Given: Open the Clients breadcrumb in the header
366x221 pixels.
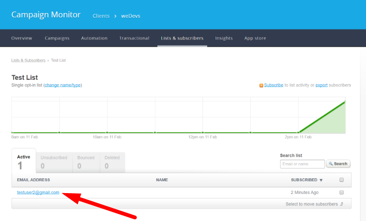Looking at the screenshot, I should click(101, 16).
